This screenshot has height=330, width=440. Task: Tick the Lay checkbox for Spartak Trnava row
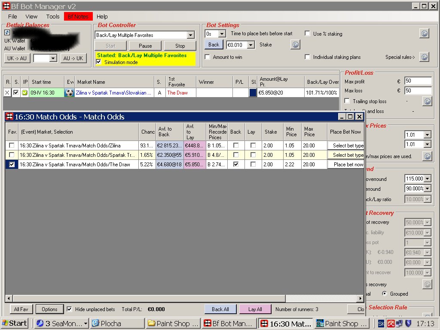253,155
